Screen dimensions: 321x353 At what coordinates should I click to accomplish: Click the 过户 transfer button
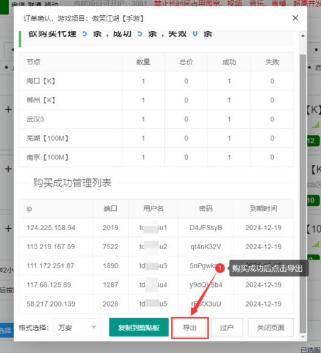click(x=227, y=327)
